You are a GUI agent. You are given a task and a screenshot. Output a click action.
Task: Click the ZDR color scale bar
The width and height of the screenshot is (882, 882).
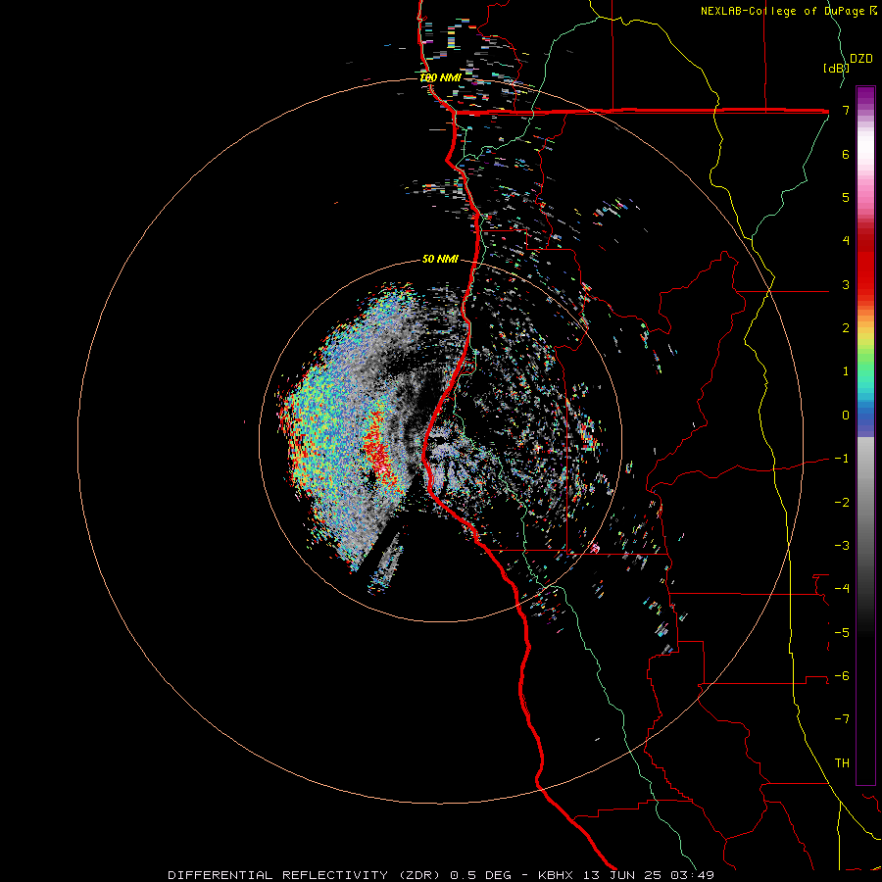pyautogui.click(x=865, y=435)
